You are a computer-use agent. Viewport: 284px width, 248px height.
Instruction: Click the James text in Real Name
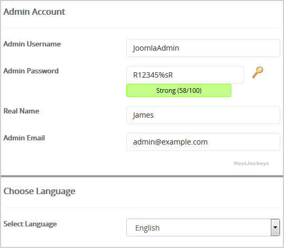tap(143, 116)
